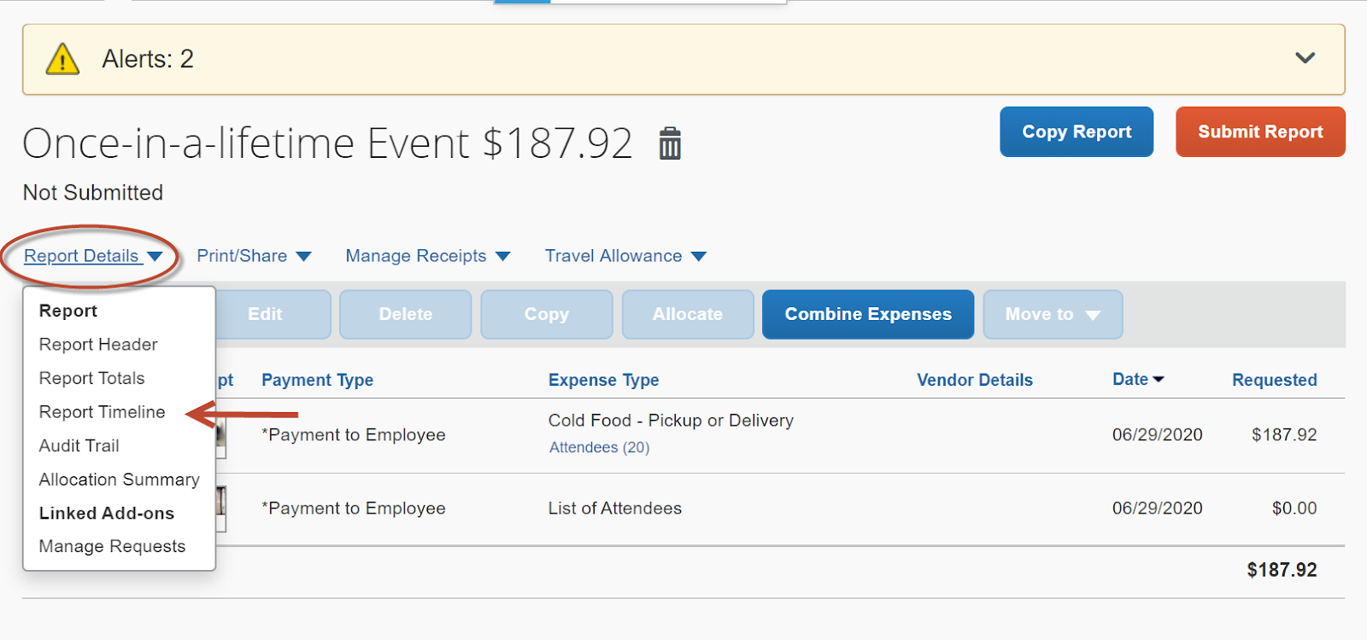Click the List of Attendees row date 06/29/2020

1157,509
